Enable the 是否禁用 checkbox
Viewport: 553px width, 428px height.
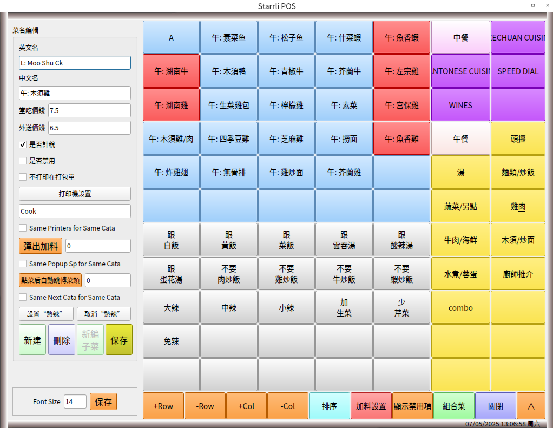(23, 161)
